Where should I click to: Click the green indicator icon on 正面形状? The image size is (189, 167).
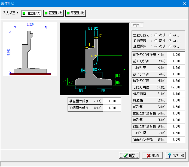46,13
